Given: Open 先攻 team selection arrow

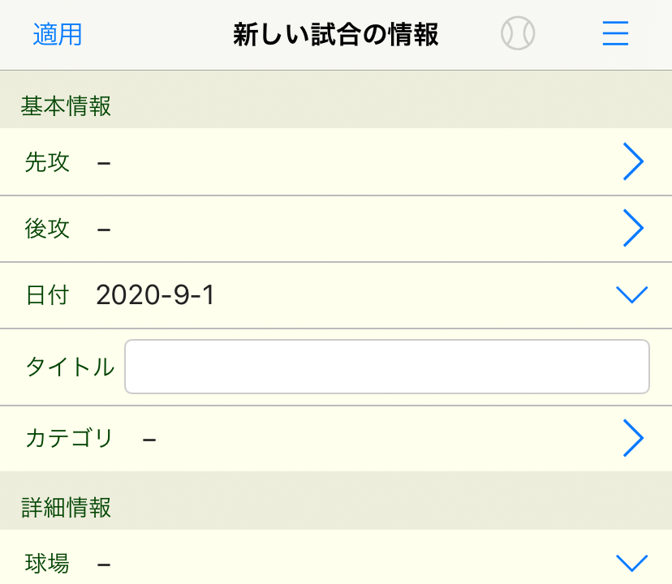Looking at the screenshot, I should tap(633, 162).
